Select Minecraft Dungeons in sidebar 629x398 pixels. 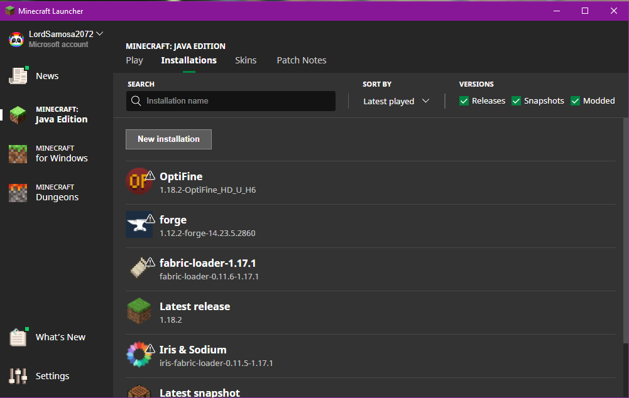tap(57, 193)
